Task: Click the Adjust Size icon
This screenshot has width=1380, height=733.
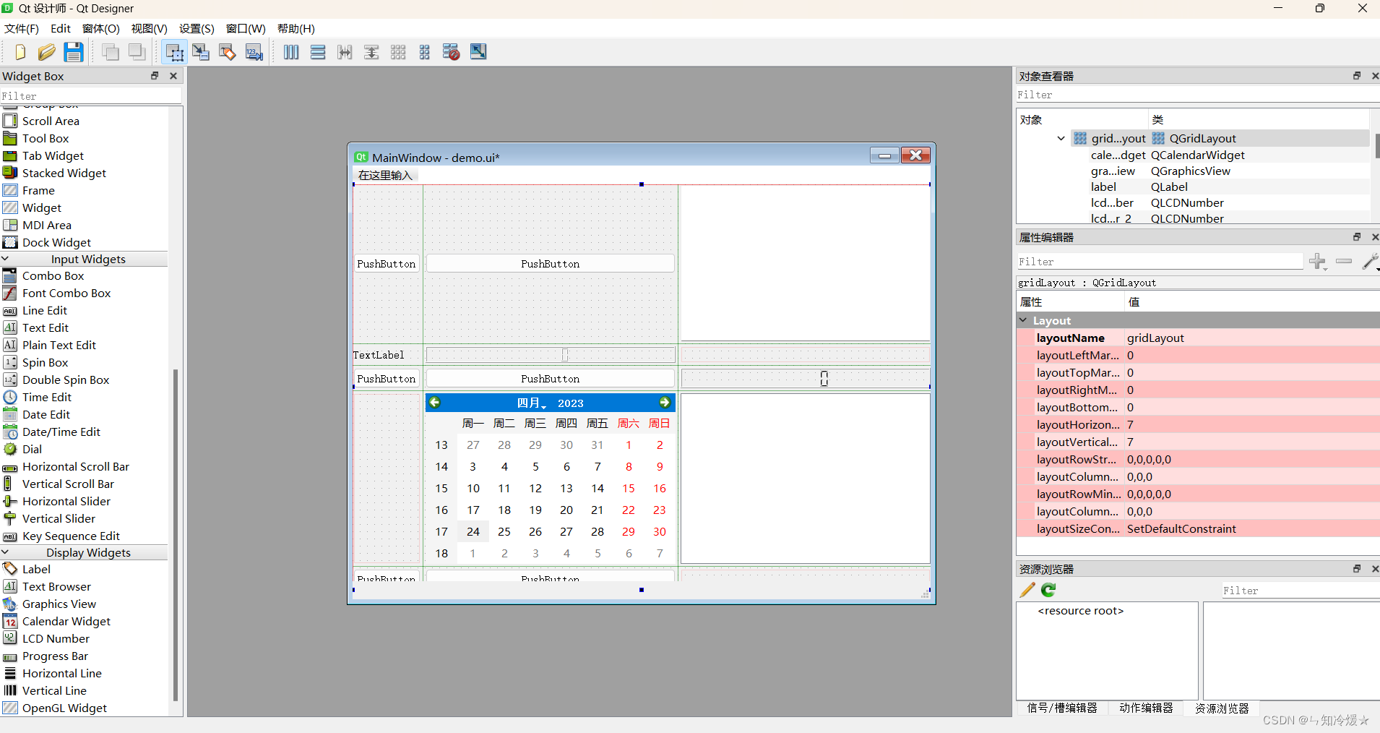Action: coord(478,52)
